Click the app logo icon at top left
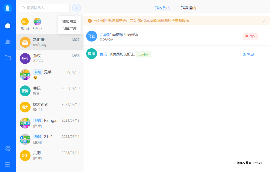This screenshot has width=270, height=172. click(x=8, y=8)
